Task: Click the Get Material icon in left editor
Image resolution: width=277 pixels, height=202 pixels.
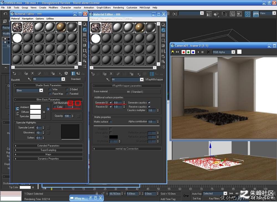Action: click(x=14, y=73)
